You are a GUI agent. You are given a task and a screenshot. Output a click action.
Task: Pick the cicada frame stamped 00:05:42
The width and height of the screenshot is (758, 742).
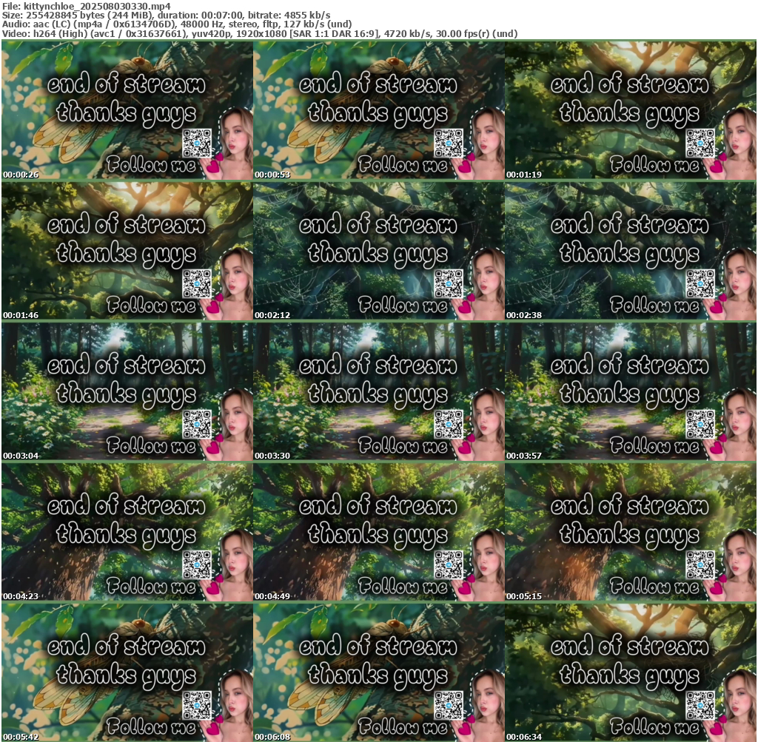(127, 672)
